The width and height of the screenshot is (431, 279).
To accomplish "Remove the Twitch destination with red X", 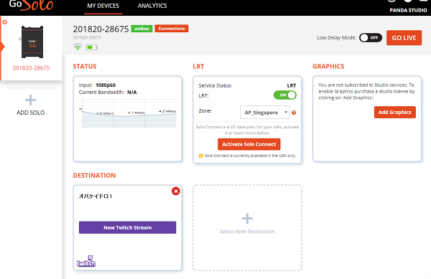I will (x=176, y=191).
